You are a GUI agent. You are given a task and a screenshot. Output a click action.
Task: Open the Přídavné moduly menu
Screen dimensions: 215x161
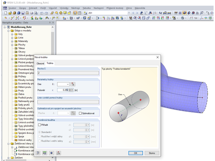[115, 8]
